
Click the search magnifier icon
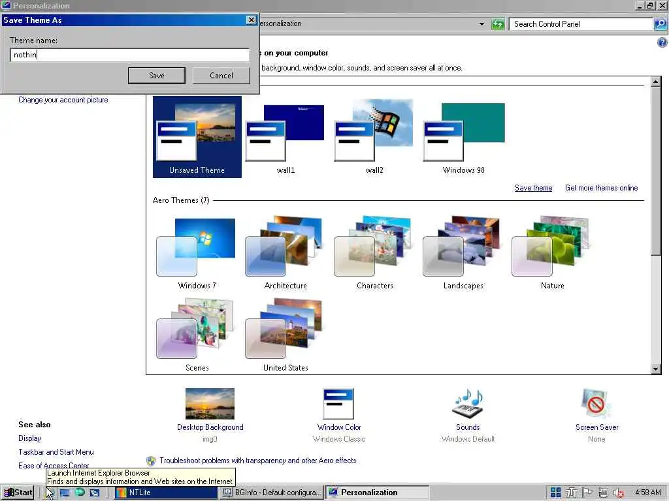pyautogui.click(x=660, y=24)
